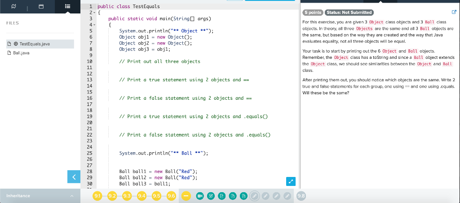
Task: Open the video lesson item
Action: pyautogui.click(x=200, y=196)
